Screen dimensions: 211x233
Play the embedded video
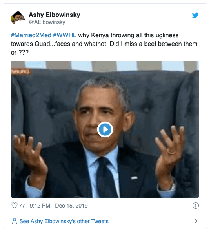coord(105,129)
